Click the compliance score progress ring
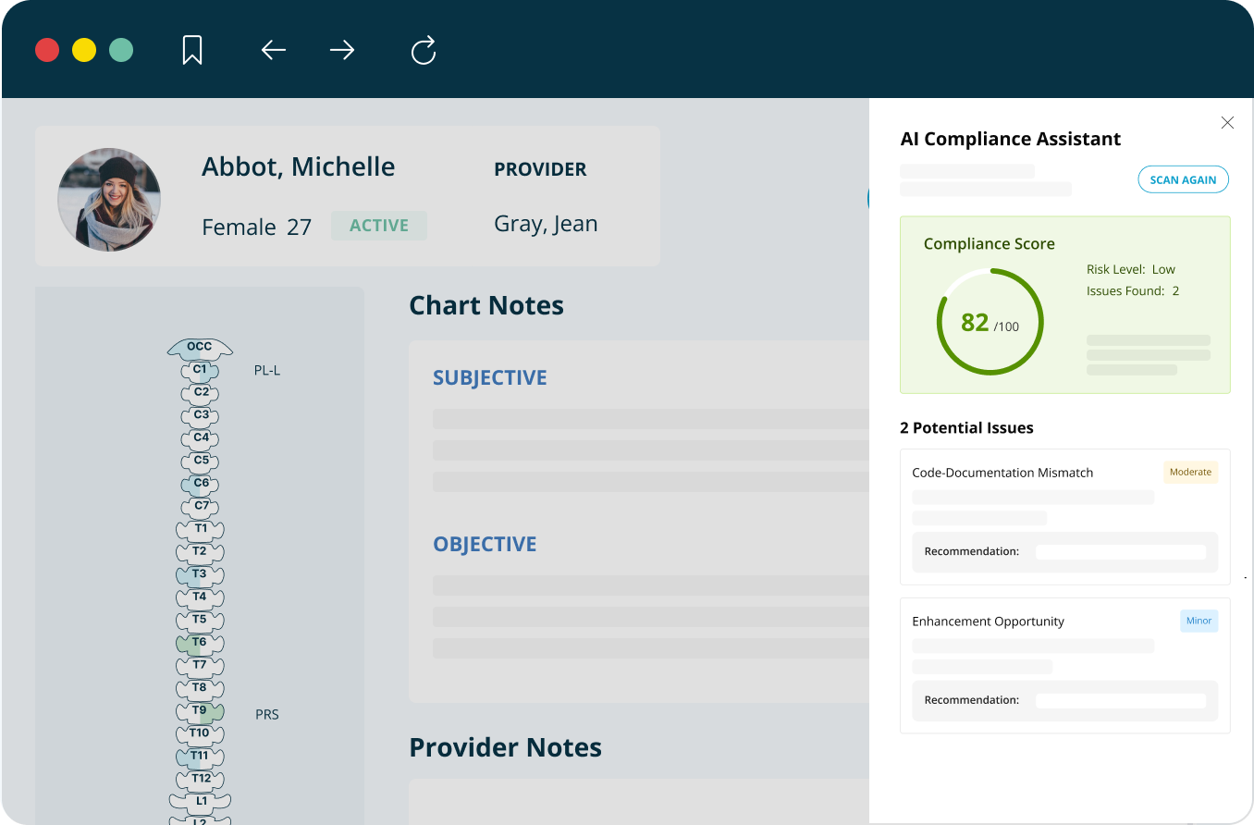1254x825 pixels. pos(990,322)
